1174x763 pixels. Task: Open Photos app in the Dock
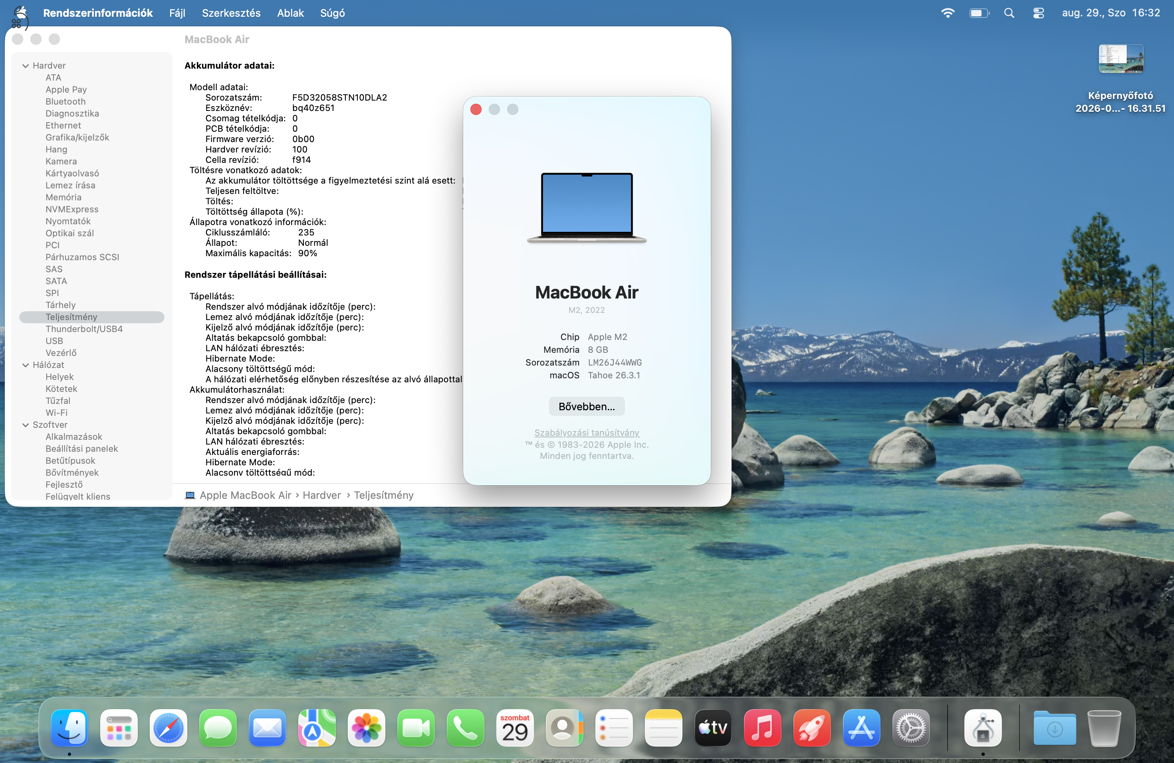[x=367, y=727]
